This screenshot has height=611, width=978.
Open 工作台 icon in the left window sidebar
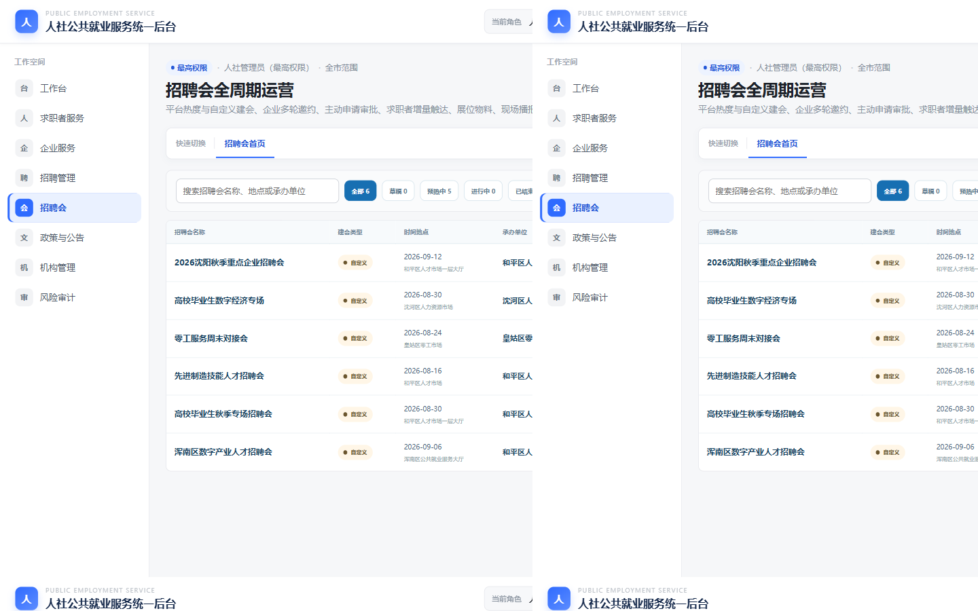click(24, 88)
